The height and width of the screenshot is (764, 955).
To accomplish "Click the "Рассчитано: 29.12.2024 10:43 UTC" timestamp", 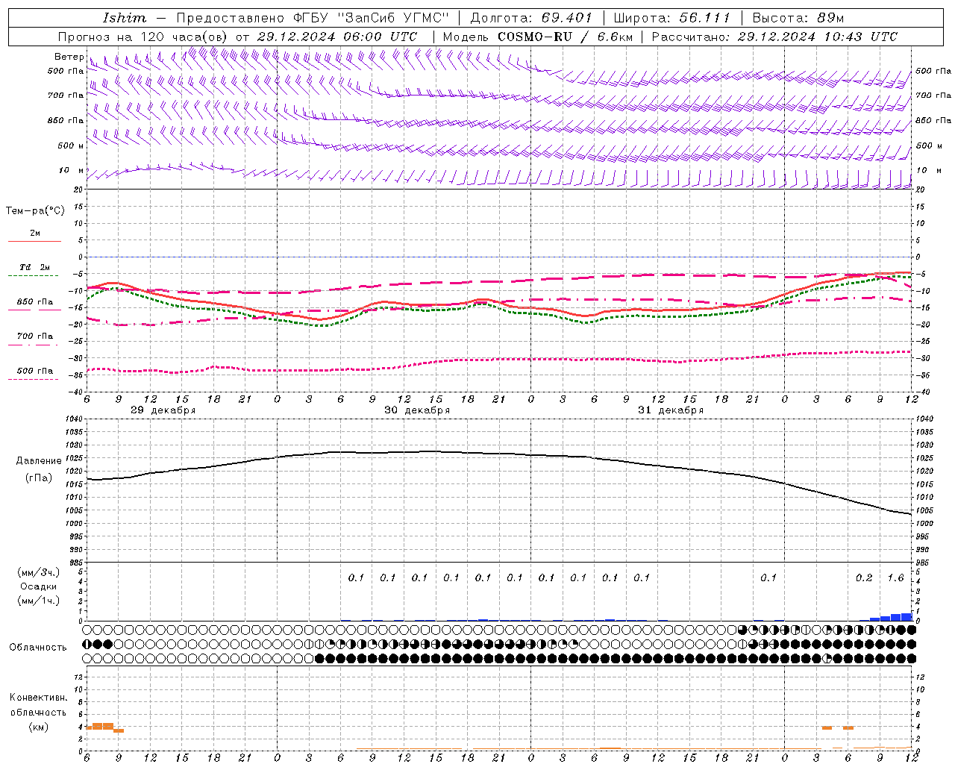I will click(x=774, y=37).
